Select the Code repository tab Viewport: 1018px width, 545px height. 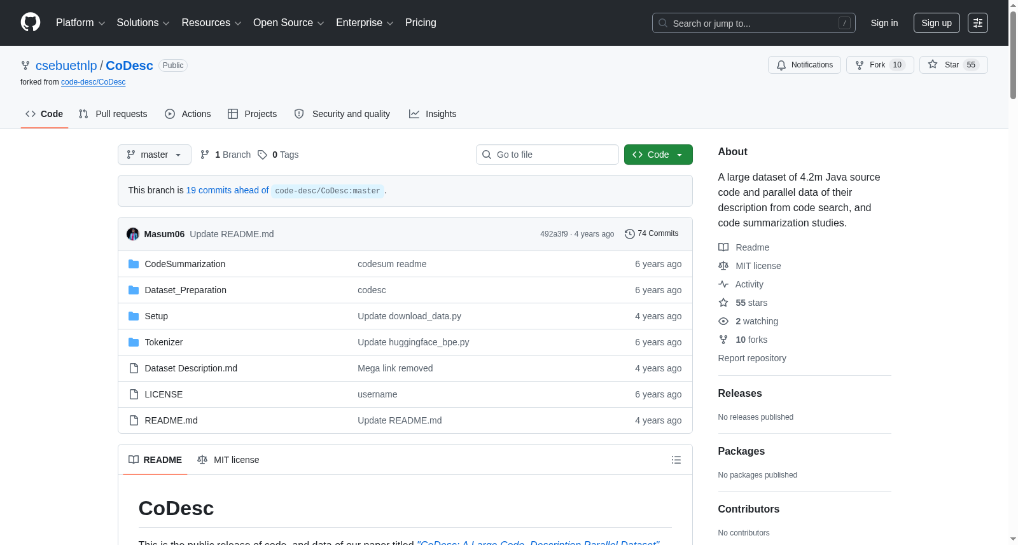tap(45, 114)
